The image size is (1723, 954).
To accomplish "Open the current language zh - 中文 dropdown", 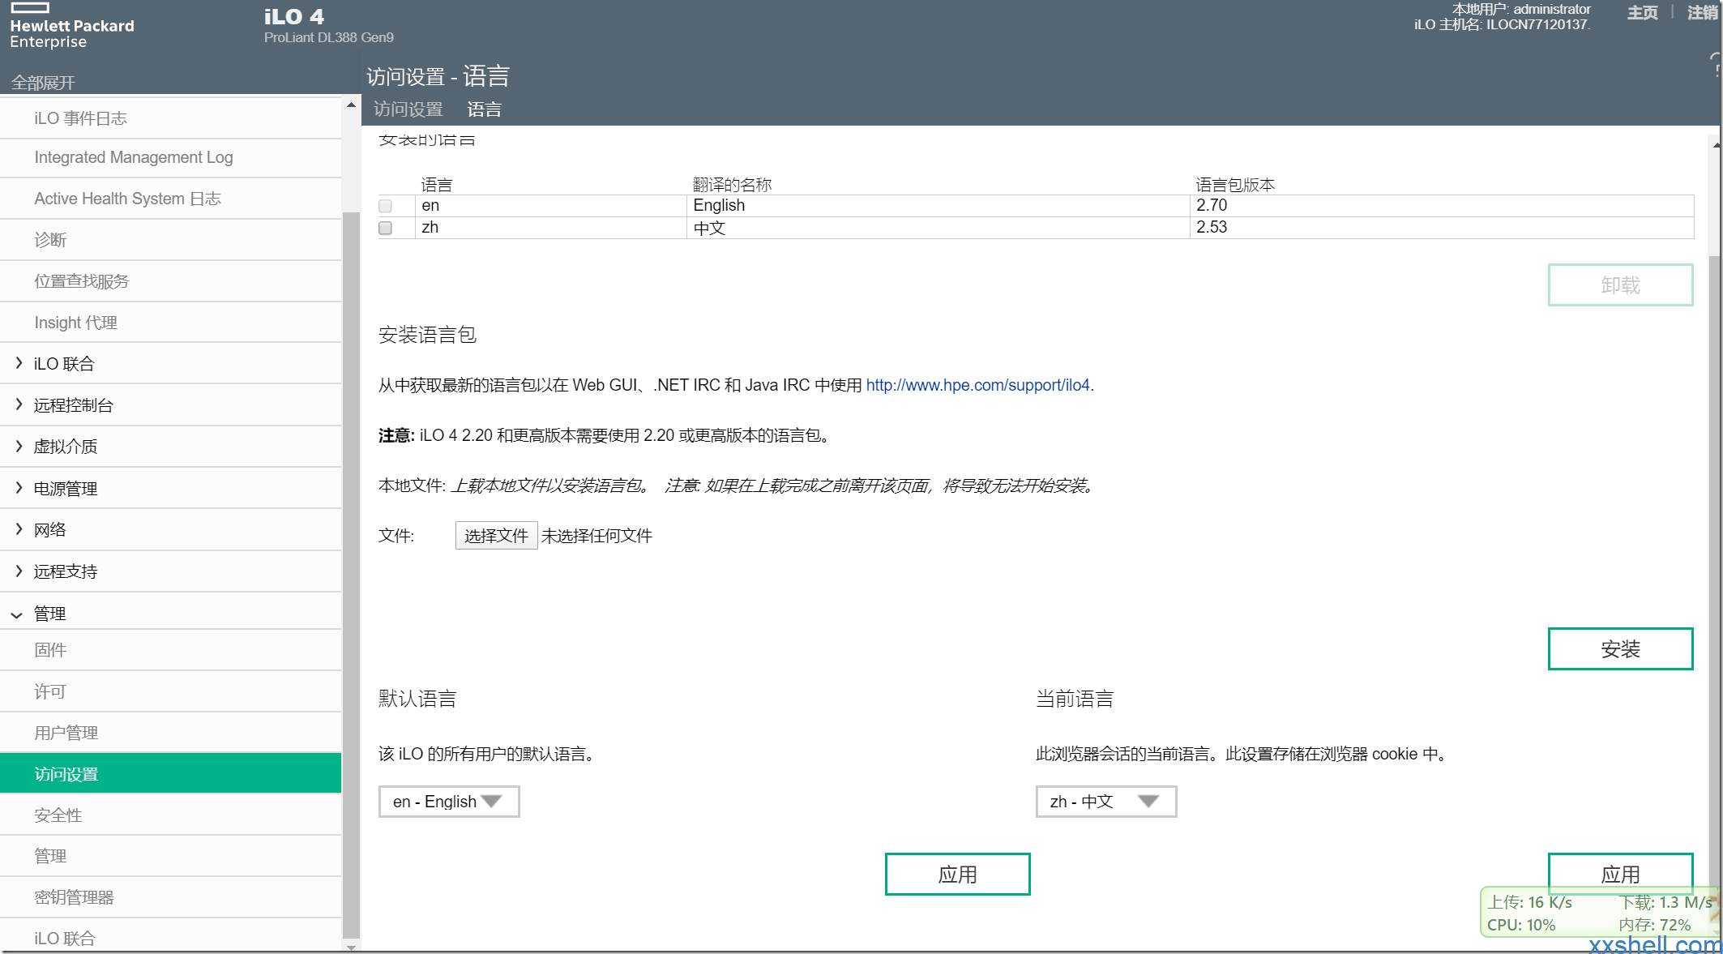I will pos(1106,802).
